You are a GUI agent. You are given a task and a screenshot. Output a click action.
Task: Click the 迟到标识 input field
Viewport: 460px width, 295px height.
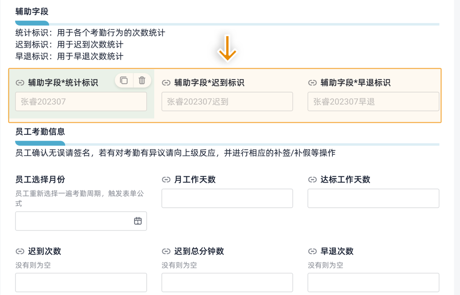pyautogui.click(x=227, y=102)
